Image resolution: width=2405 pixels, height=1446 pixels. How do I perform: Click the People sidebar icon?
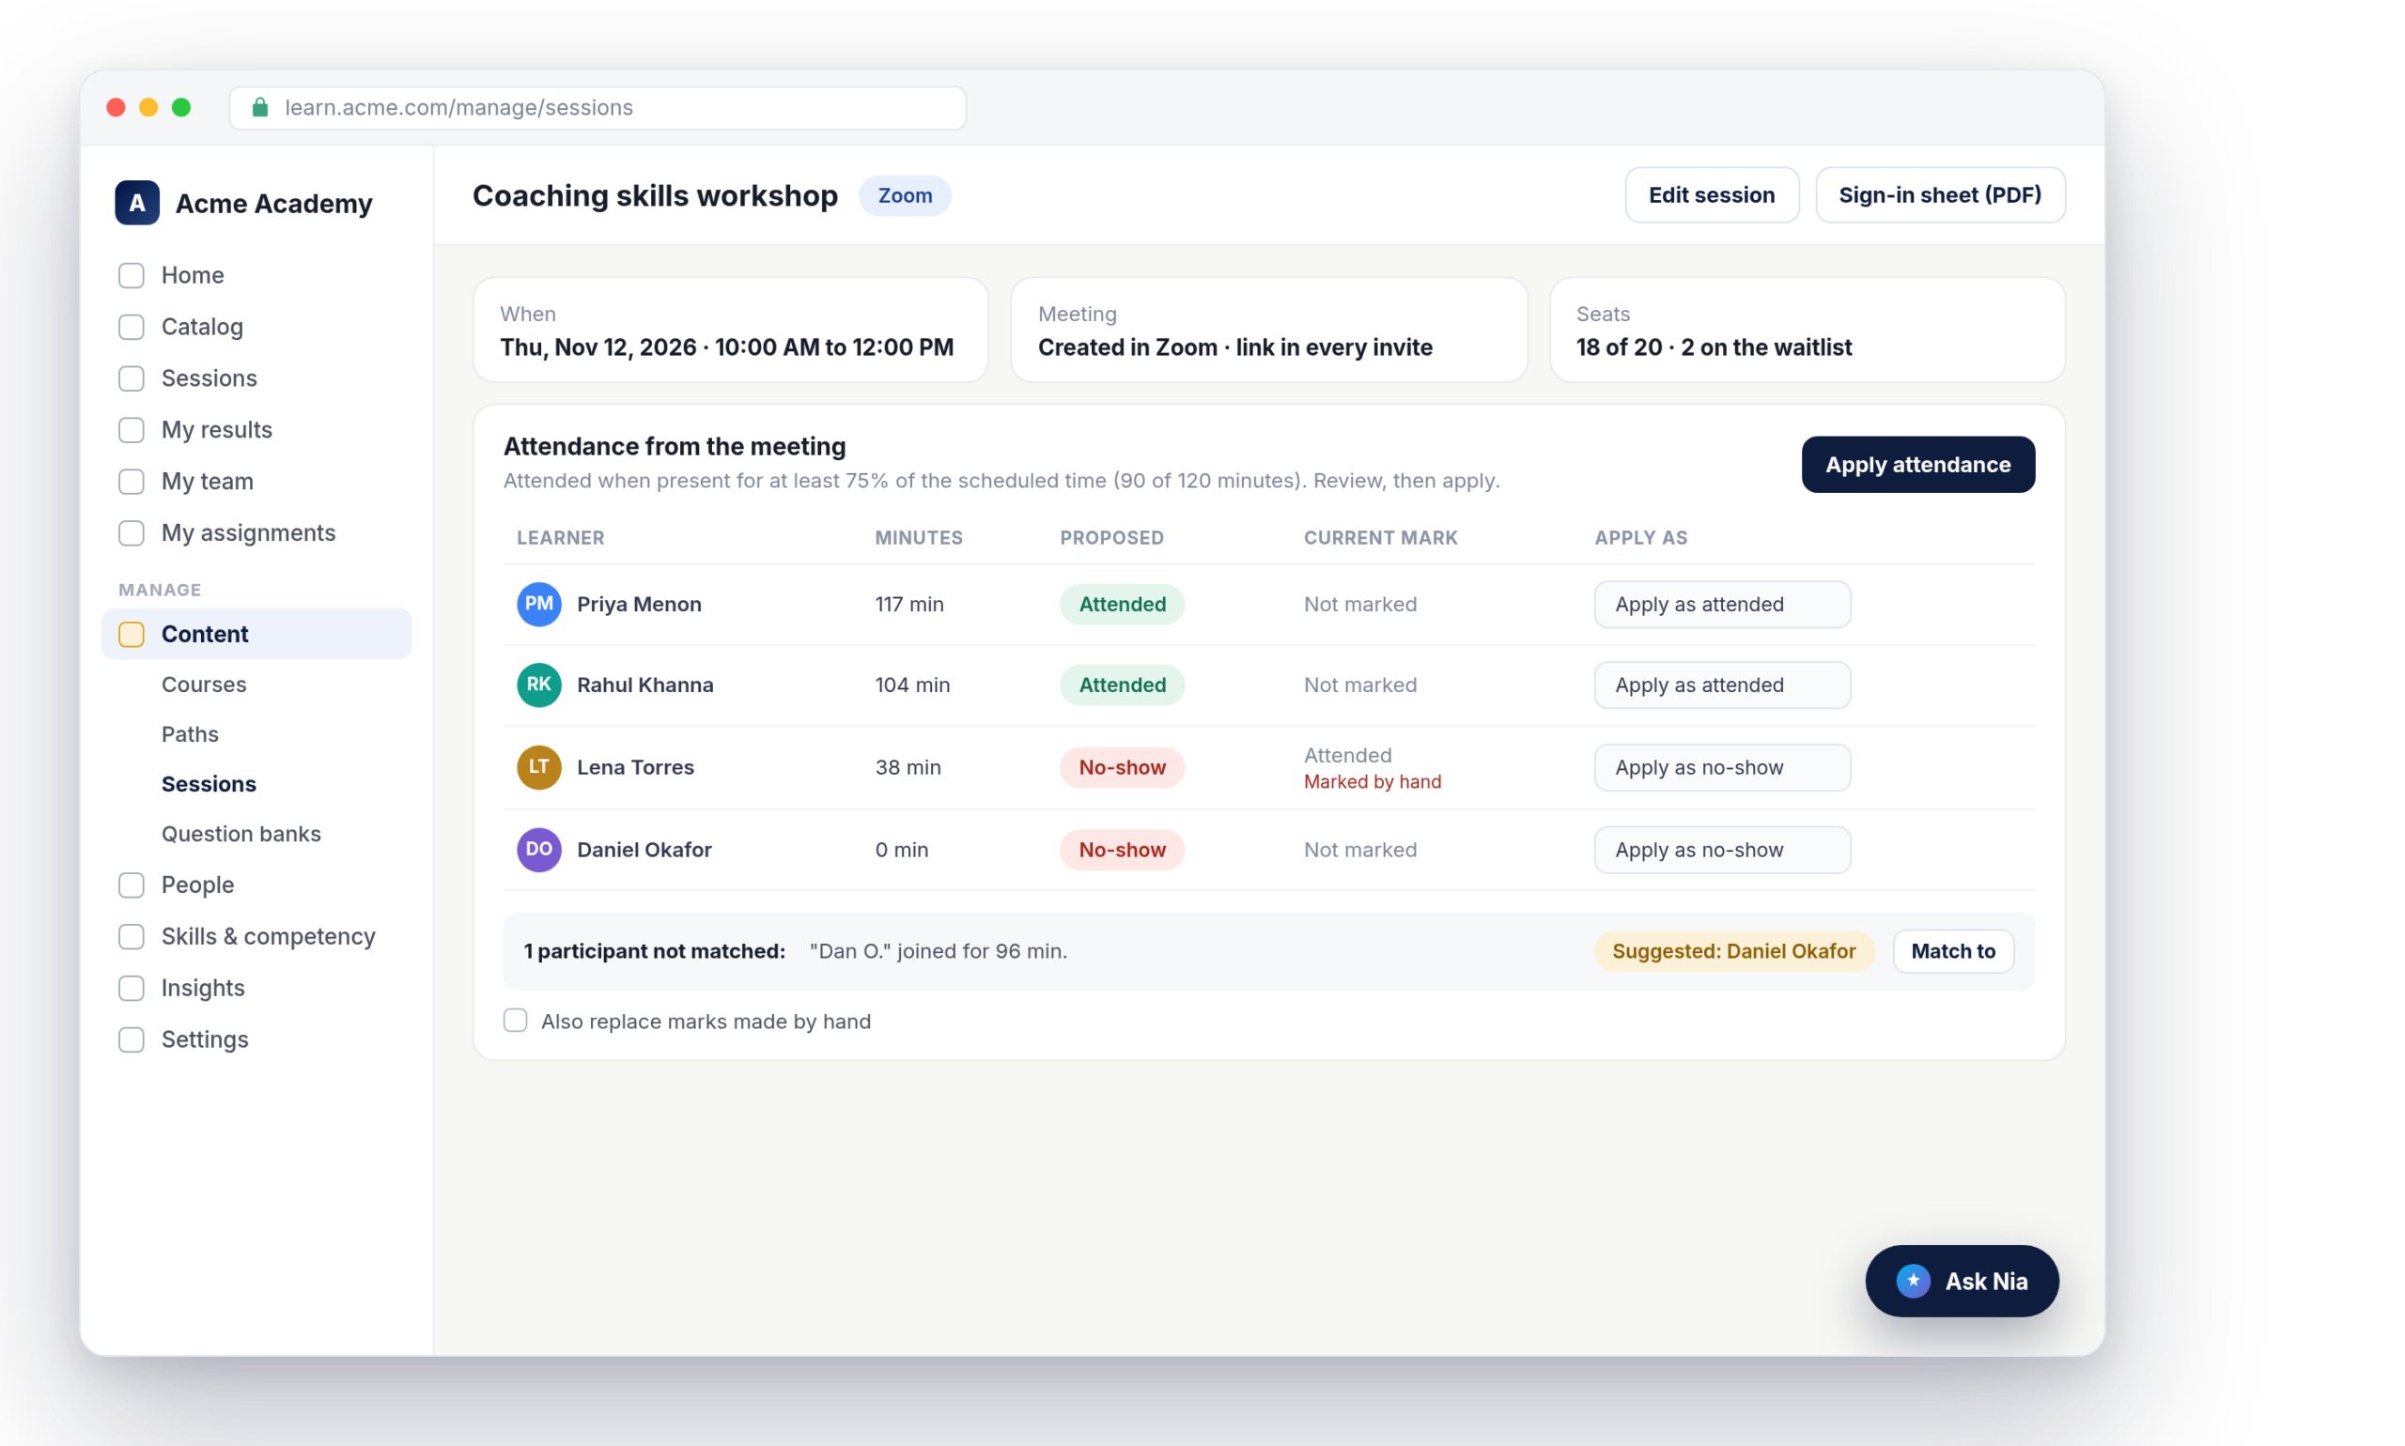pyautogui.click(x=132, y=885)
